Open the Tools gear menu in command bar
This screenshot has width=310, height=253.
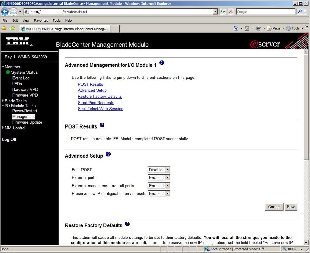[x=294, y=28]
